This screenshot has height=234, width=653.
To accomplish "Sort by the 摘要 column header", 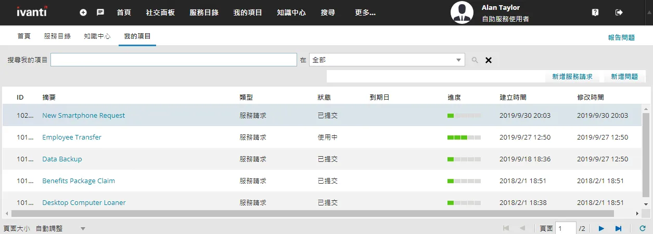I will [x=49, y=97].
